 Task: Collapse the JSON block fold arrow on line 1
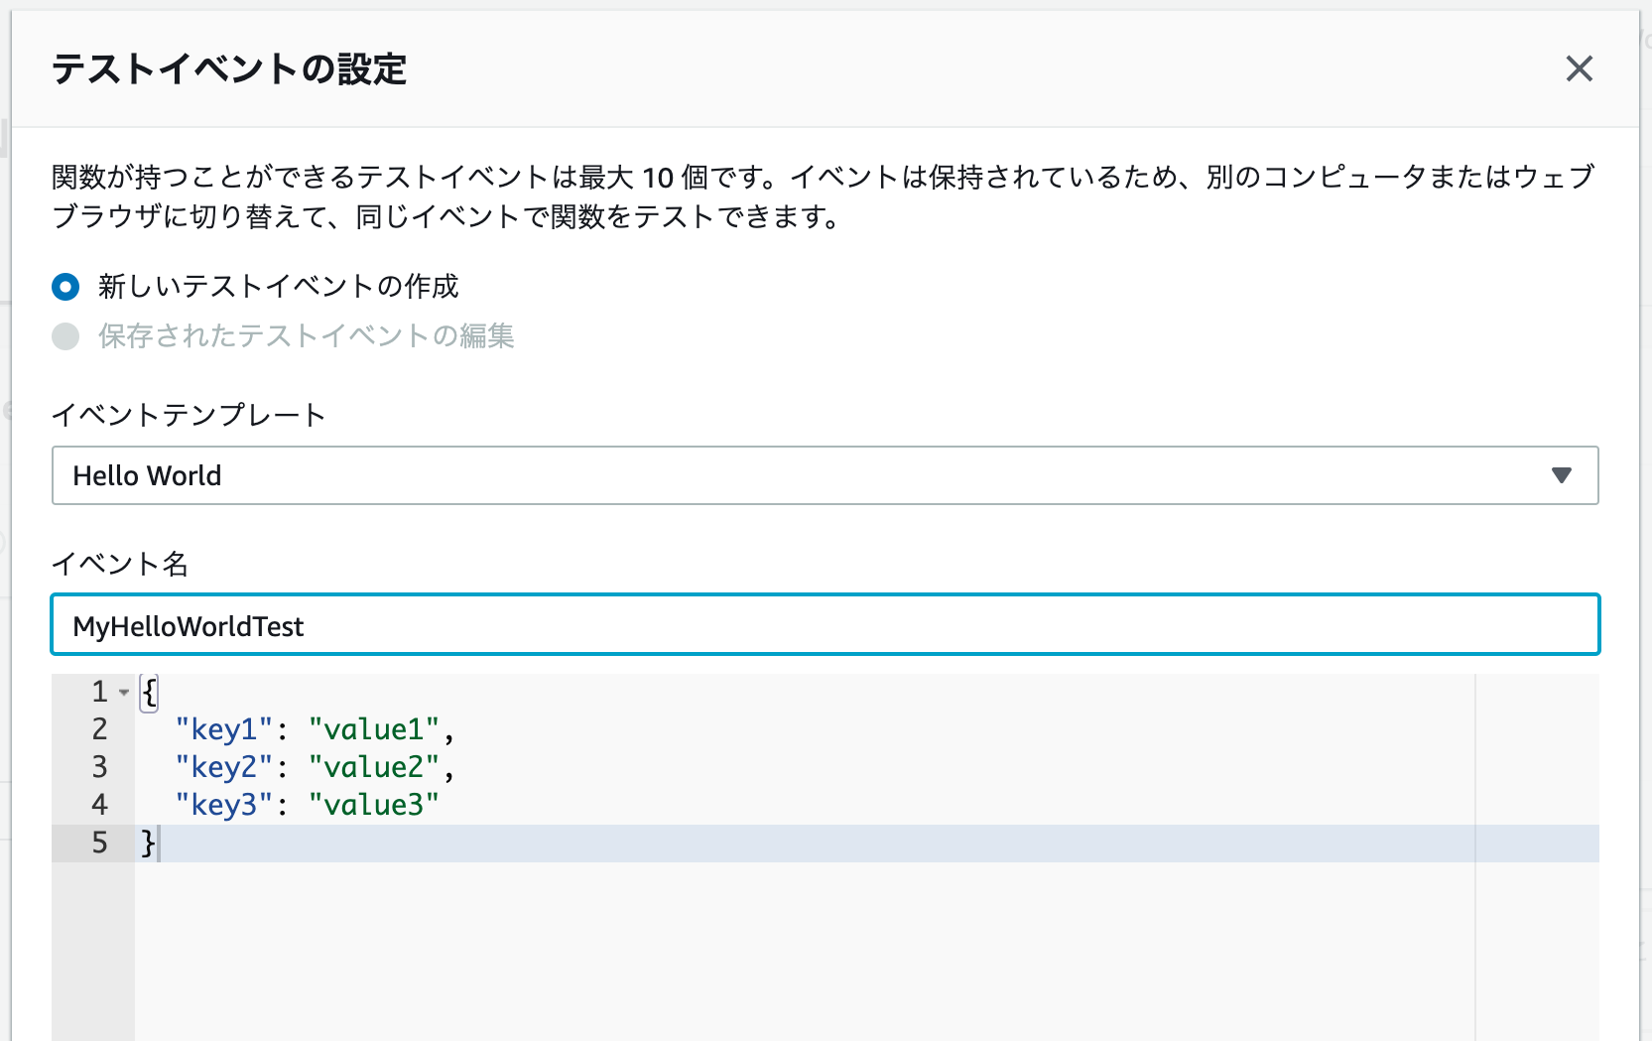124,692
